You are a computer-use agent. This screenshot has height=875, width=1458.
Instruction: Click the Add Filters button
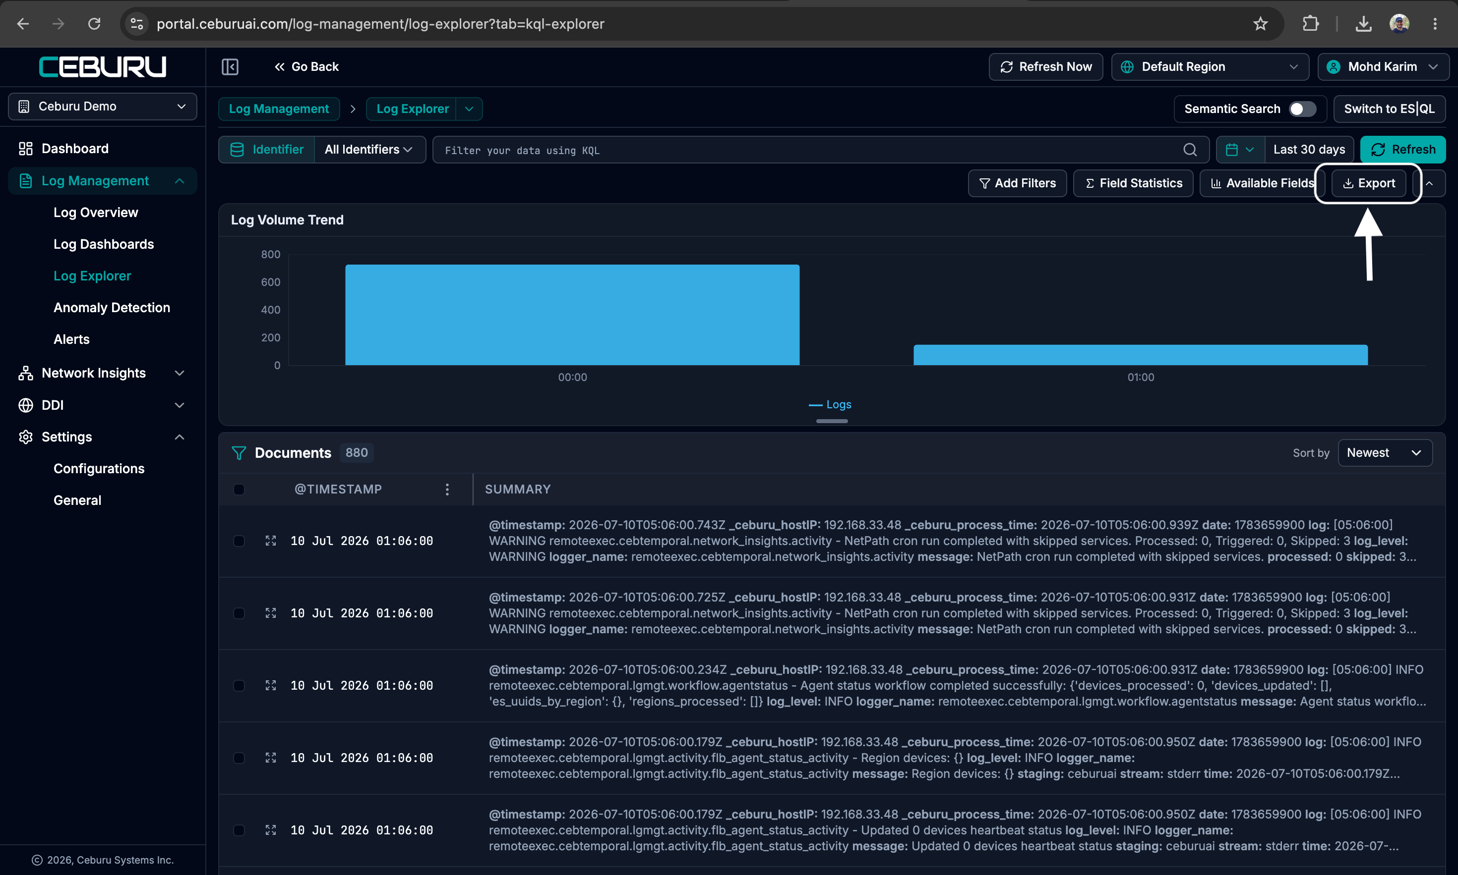tap(1017, 183)
